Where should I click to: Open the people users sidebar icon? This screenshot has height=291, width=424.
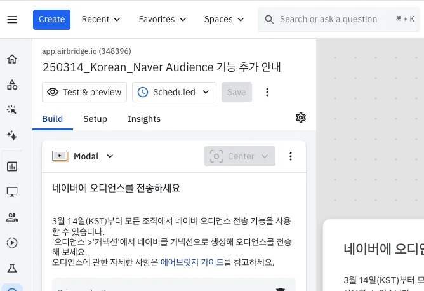click(12, 217)
